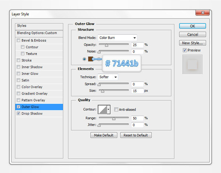
Task: Uncheck the Preview checkbox
Action: (185, 50)
